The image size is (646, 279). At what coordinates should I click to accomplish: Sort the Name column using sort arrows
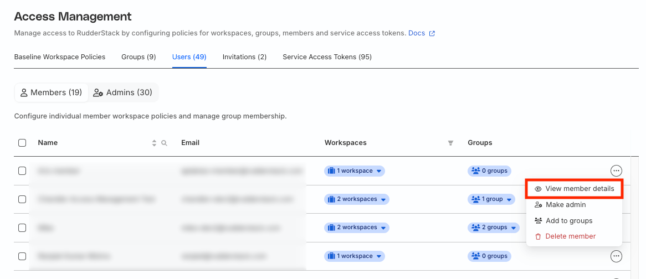[154, 143]
